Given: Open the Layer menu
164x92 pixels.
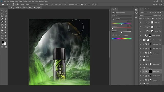Looking at the screenshot, I should click(16, 1).
